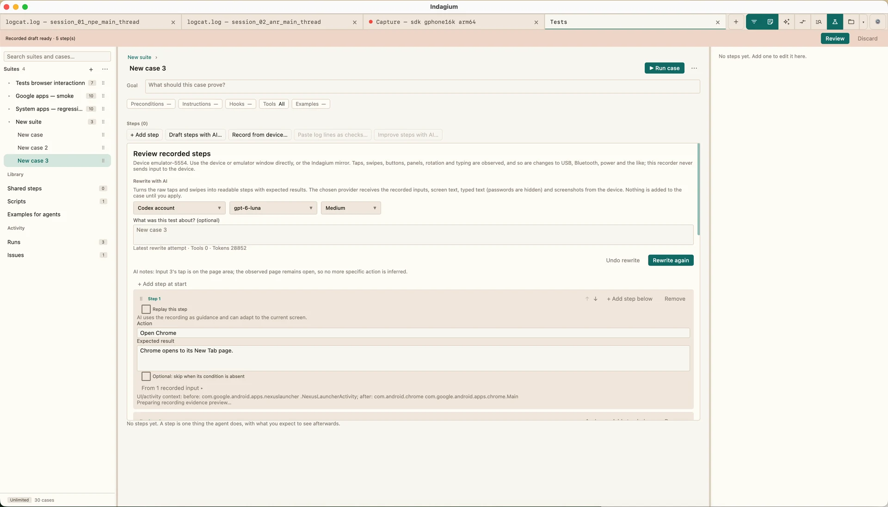Collapse the New suite tree node
The image size is (888, 507).
[x=9, y=122]
